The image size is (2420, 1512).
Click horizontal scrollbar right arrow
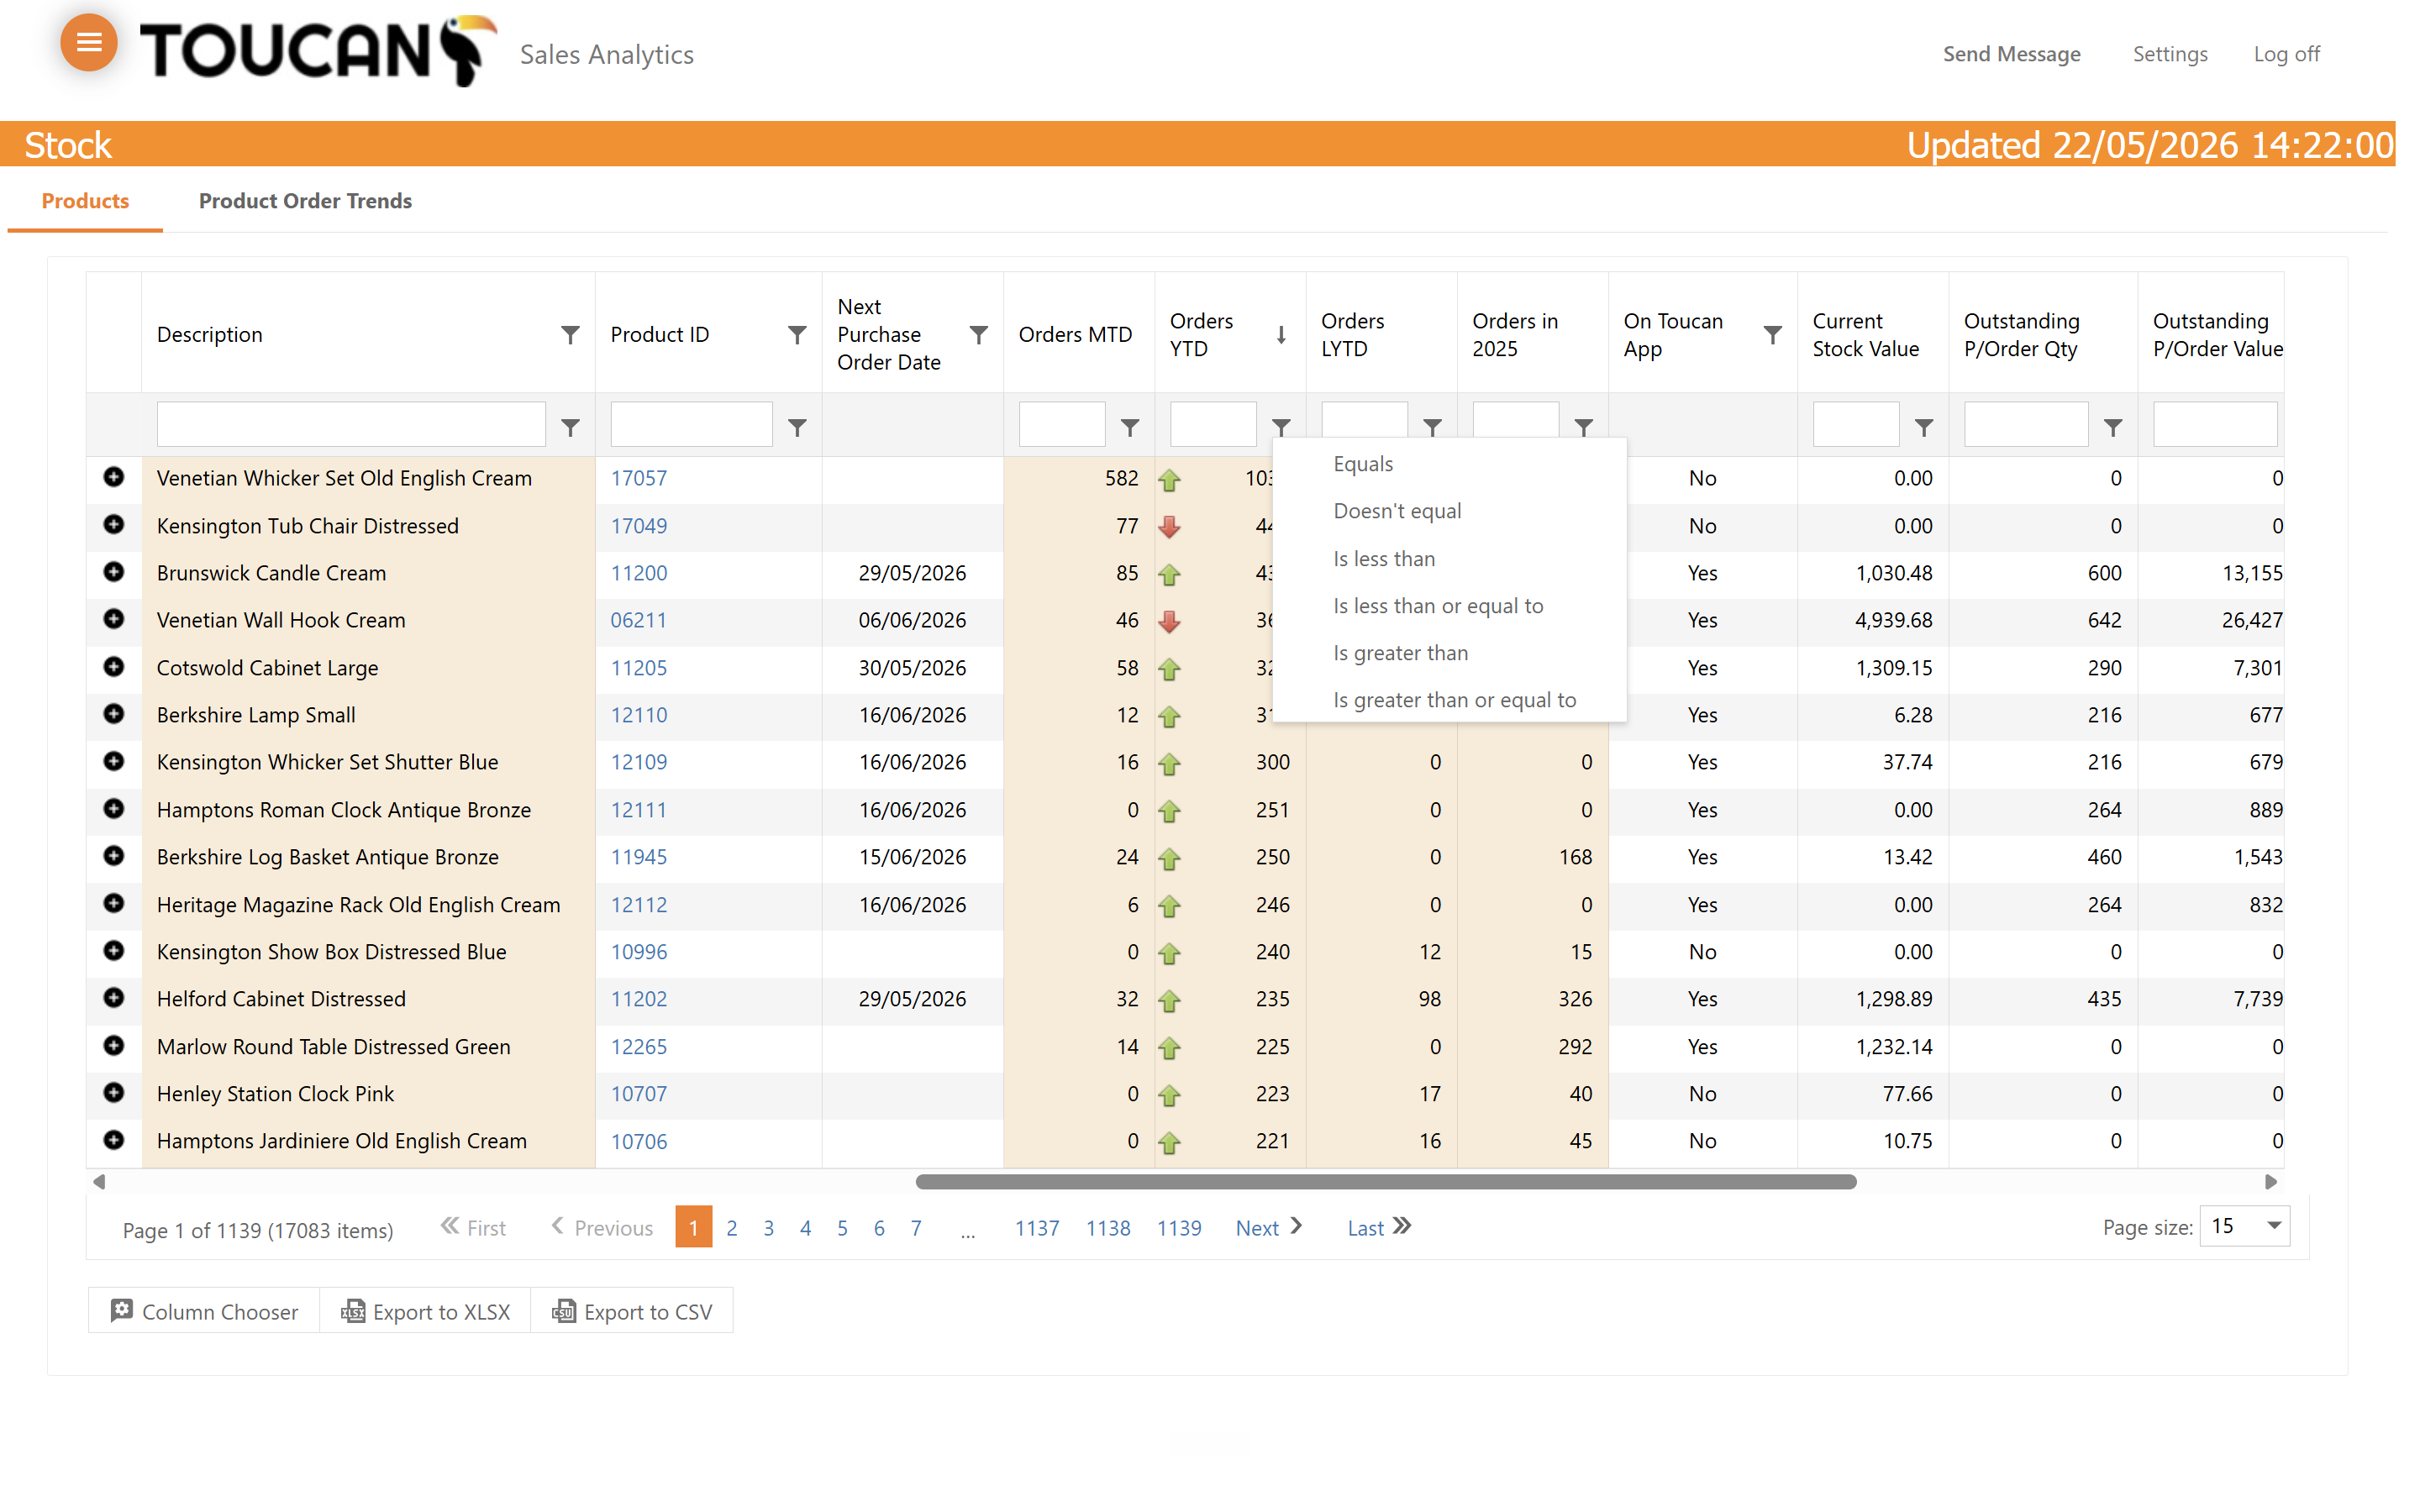point(2270,1182)
